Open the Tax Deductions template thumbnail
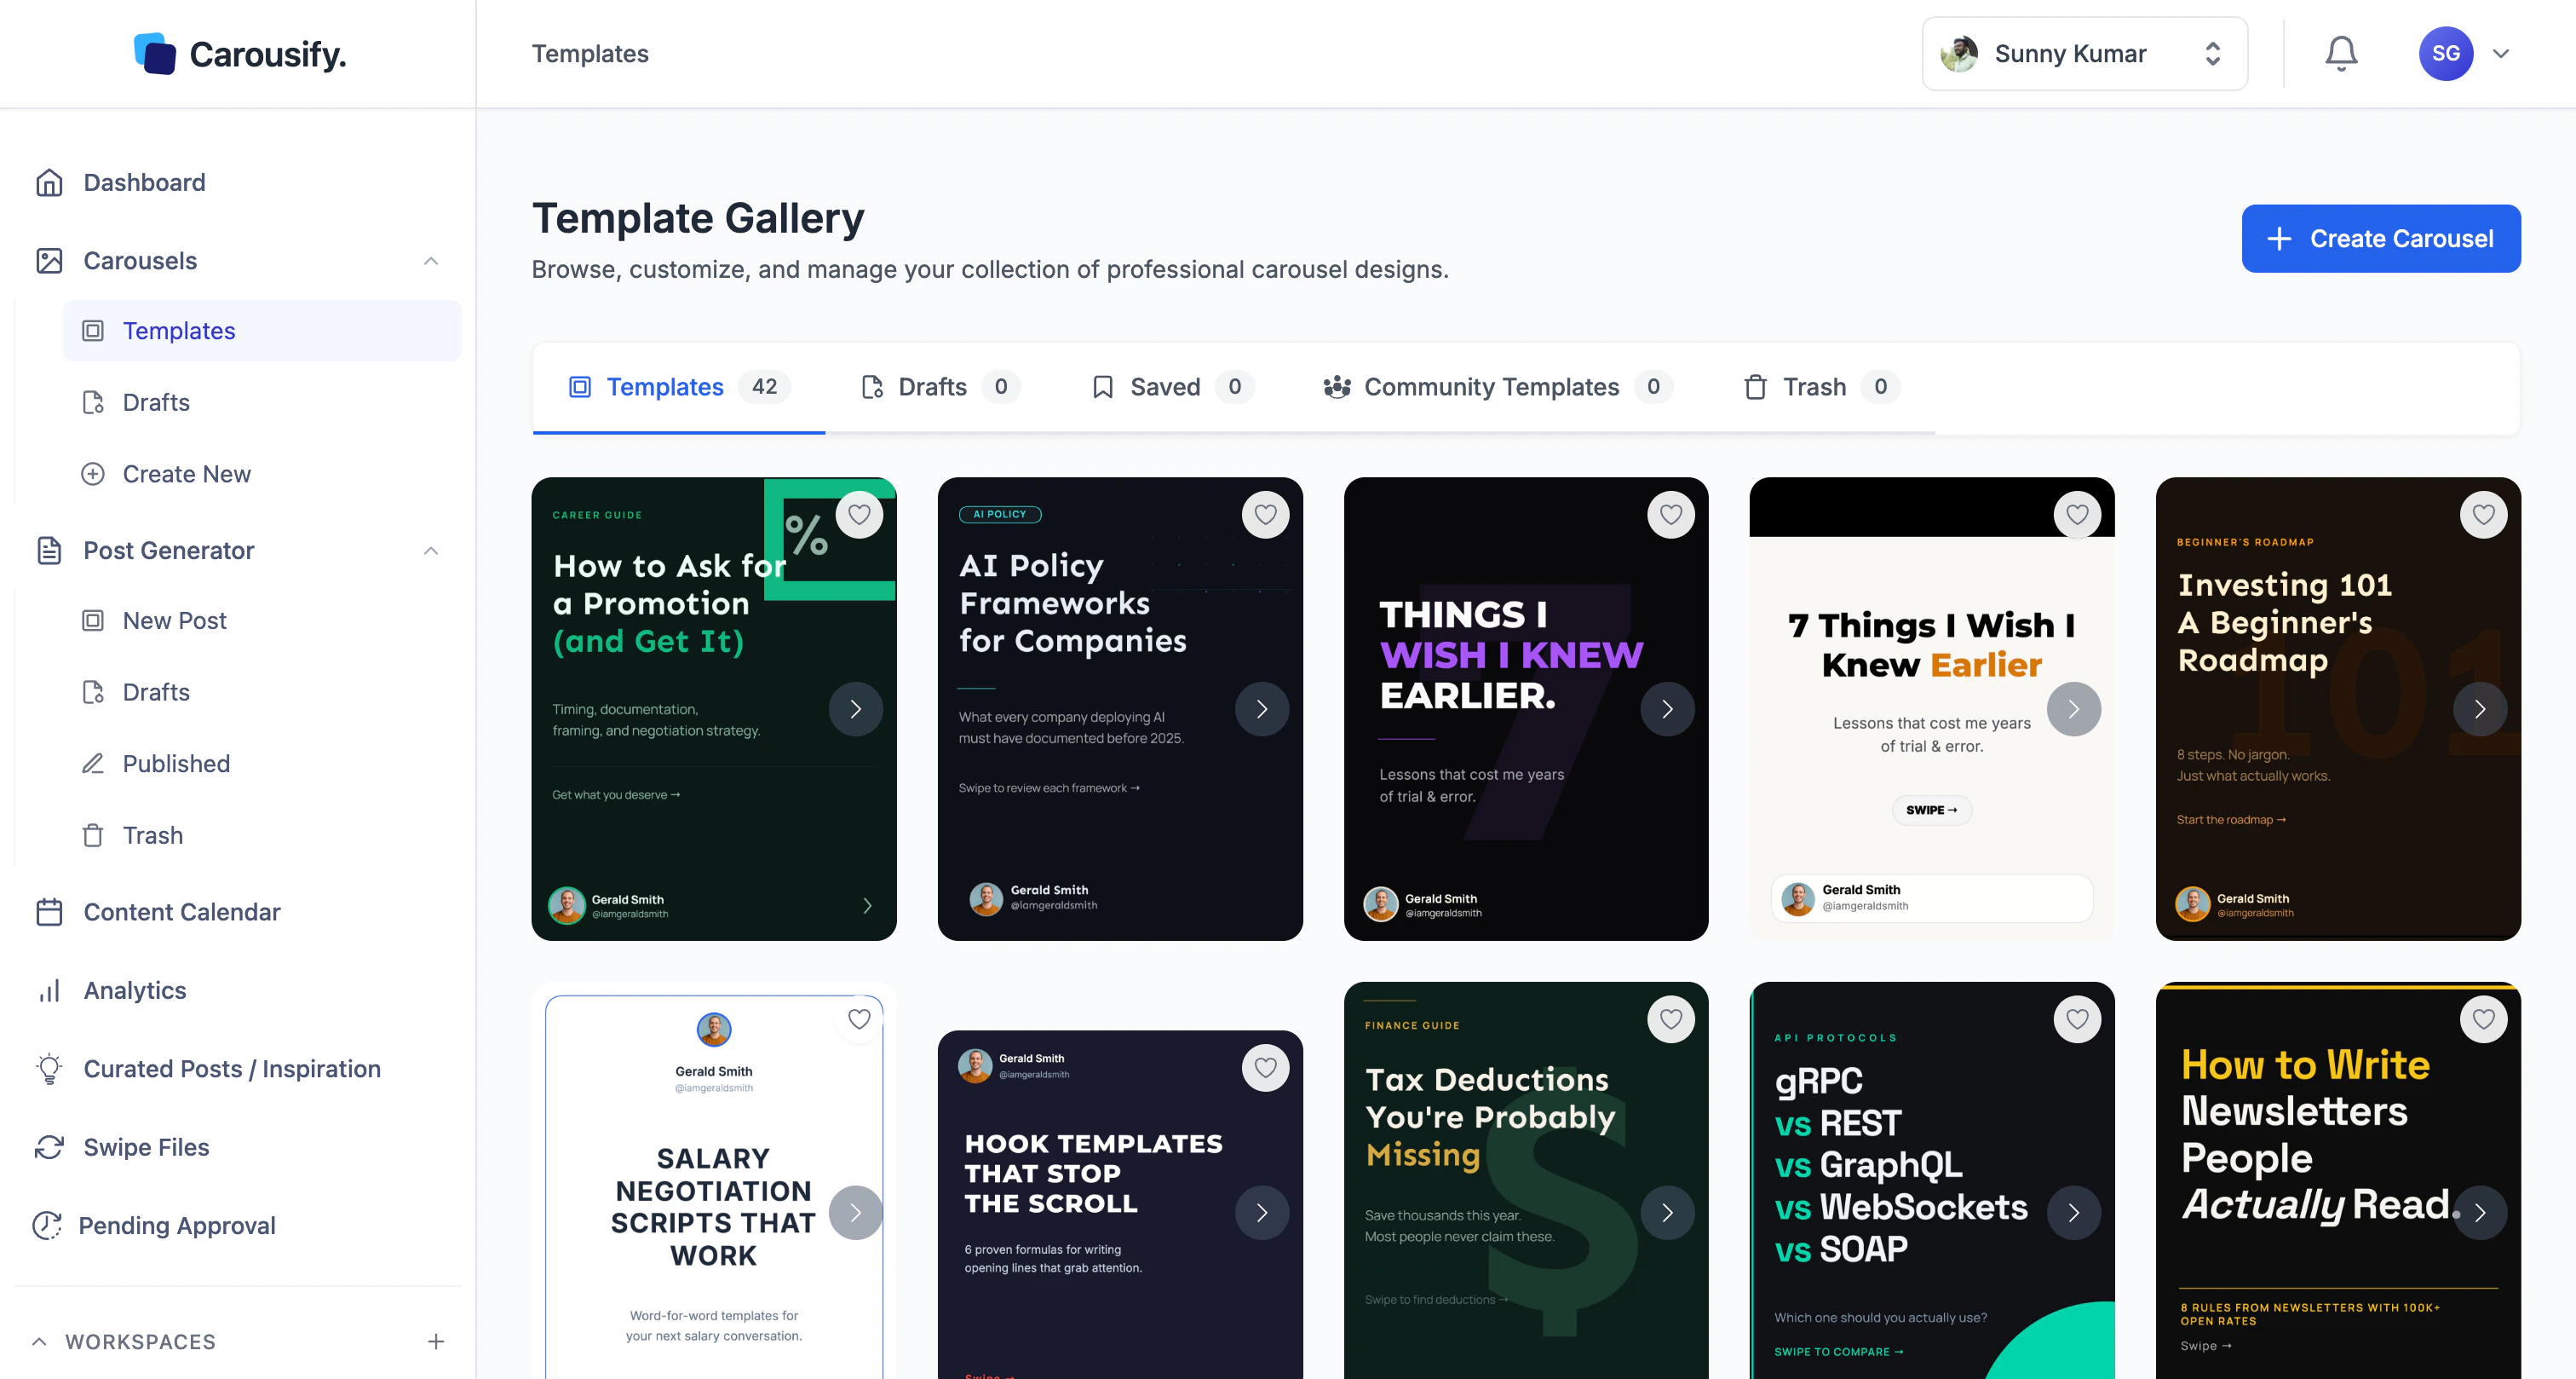This screenshot has width=2576, height=1379. tap(1525, 1181)
